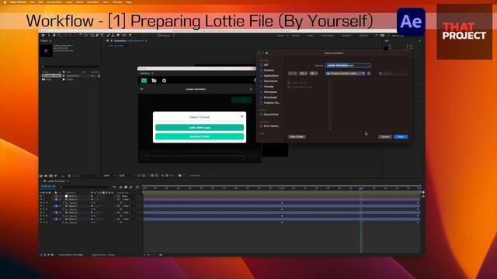Choose the Lottie JSON format button
Viewport: 497px width, 279px height.
coord(200,127)
